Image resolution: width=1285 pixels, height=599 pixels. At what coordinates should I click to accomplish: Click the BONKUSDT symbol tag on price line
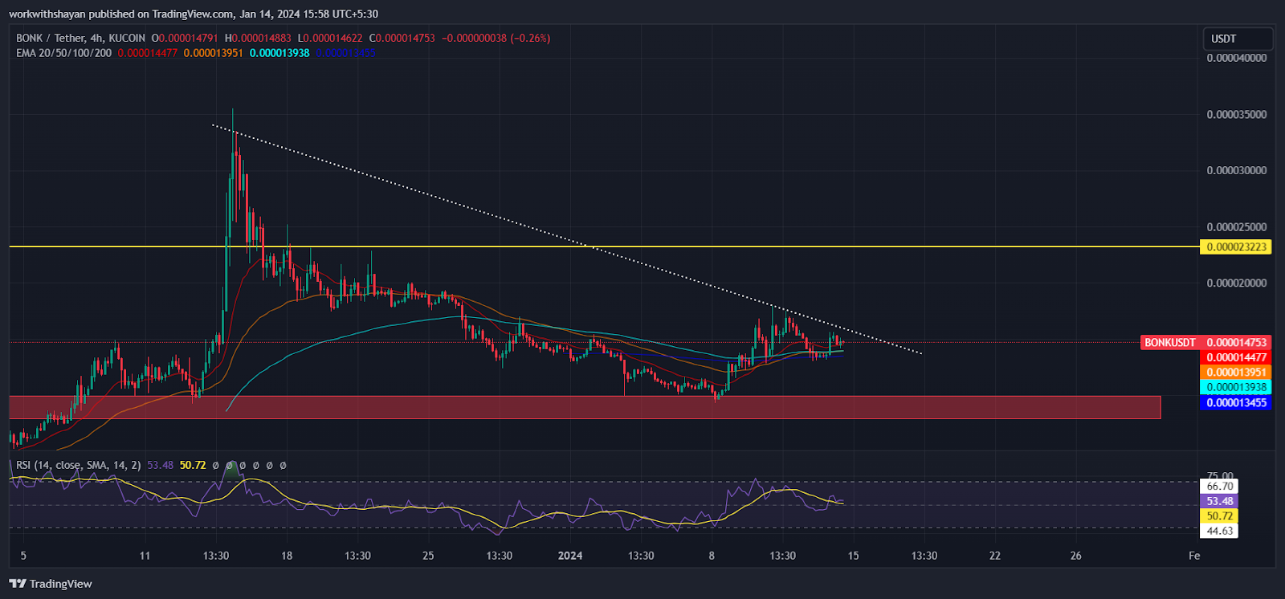point(1170,343)
